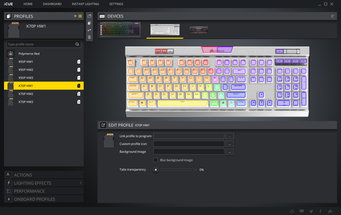This screenshot has width=341, height=215.
Task: Enable Blur background image checkbox
Action: click(156, 160)
